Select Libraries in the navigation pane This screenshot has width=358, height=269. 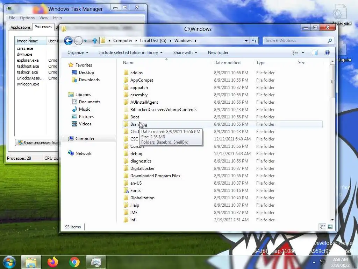(83, 95)
